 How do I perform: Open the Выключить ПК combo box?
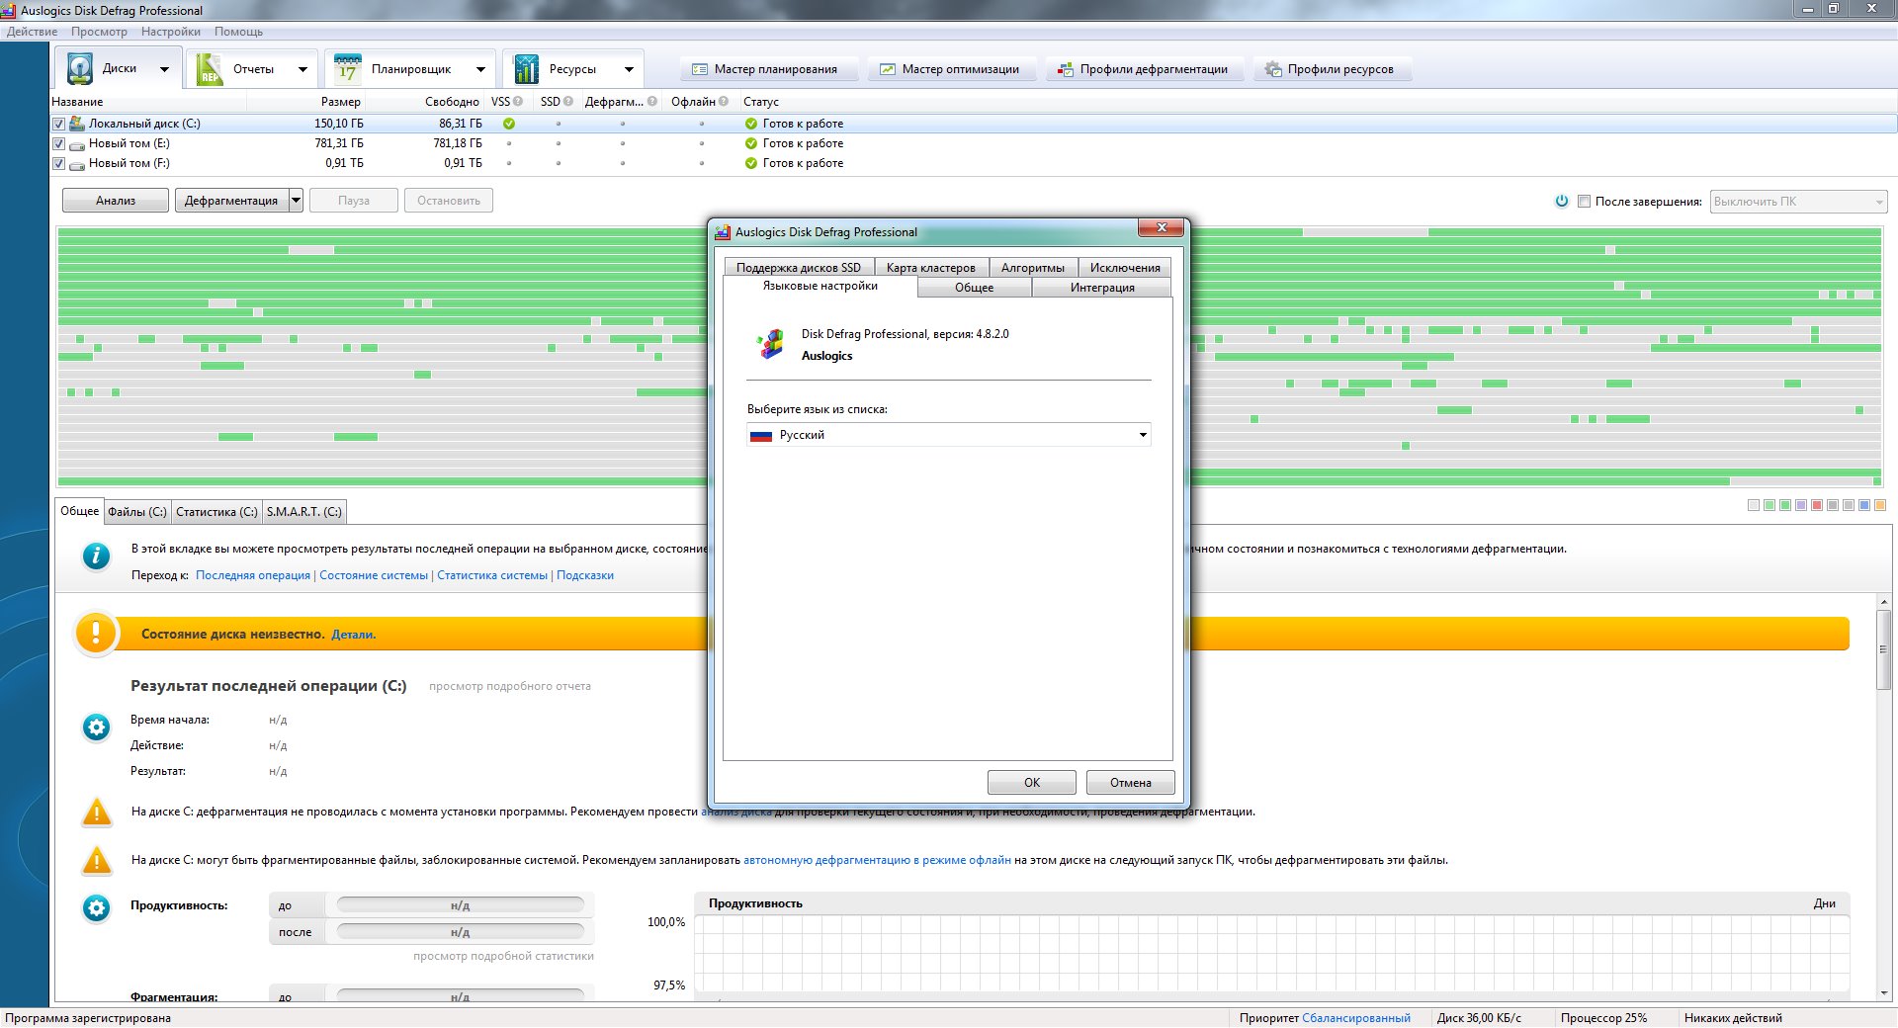(x=1798, y=202)
